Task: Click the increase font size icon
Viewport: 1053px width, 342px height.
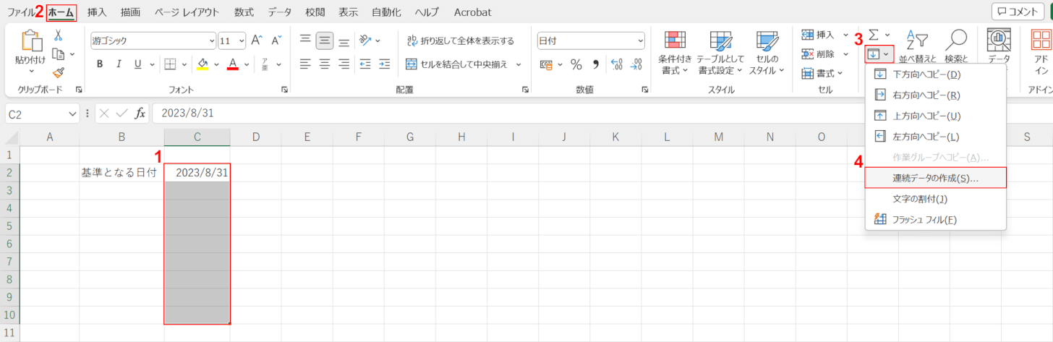Action: (x=257, y=41)
